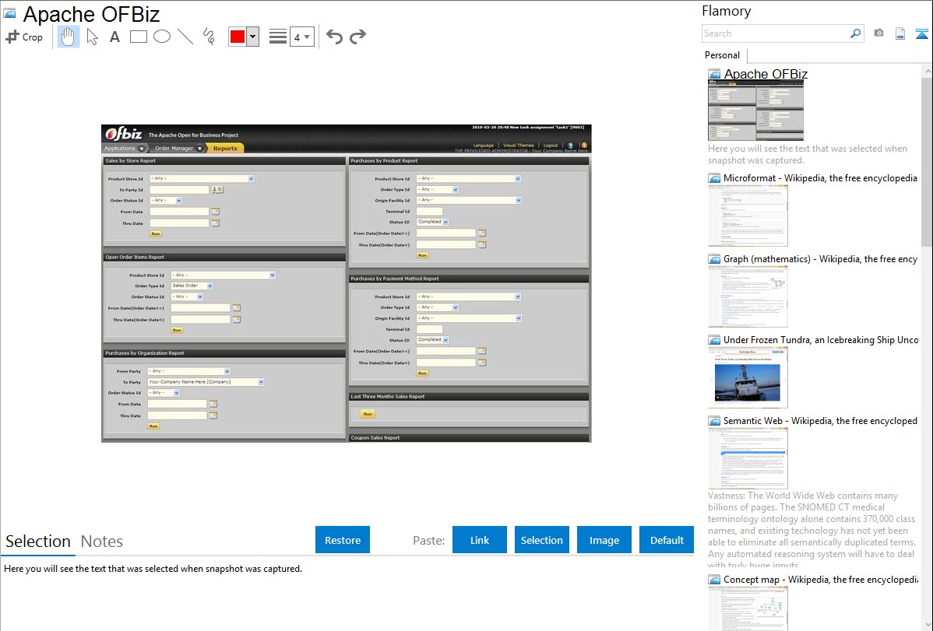The width and height of the screenshot is (933, 631).
Task: Click the Under Frozen Tundra snapshot icon
Action: click(714, 340)
